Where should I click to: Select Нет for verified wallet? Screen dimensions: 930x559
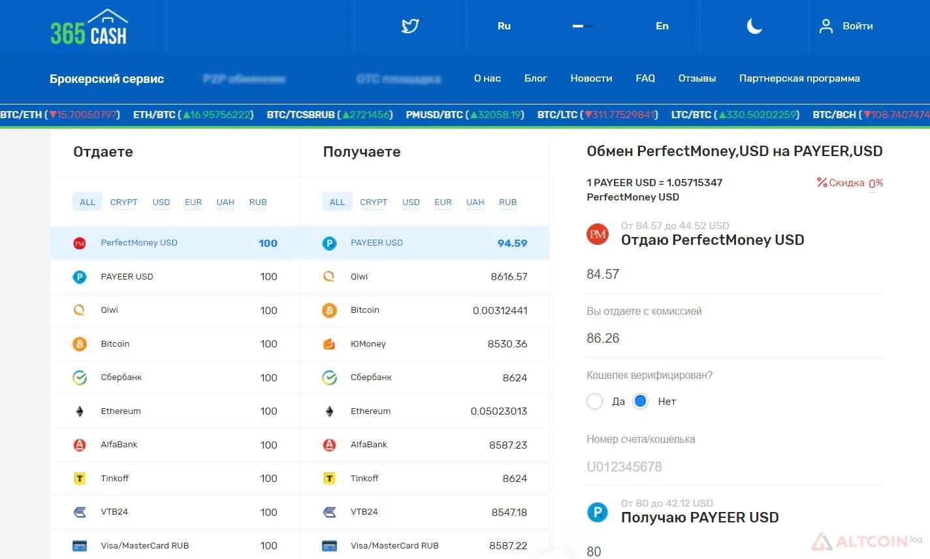641,401
